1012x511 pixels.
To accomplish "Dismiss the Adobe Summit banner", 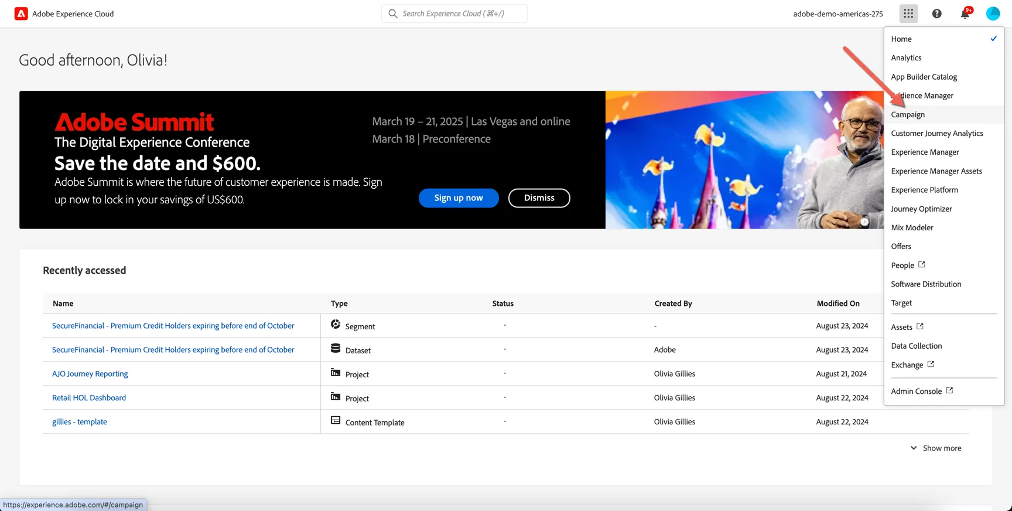I will click(539, 198).
